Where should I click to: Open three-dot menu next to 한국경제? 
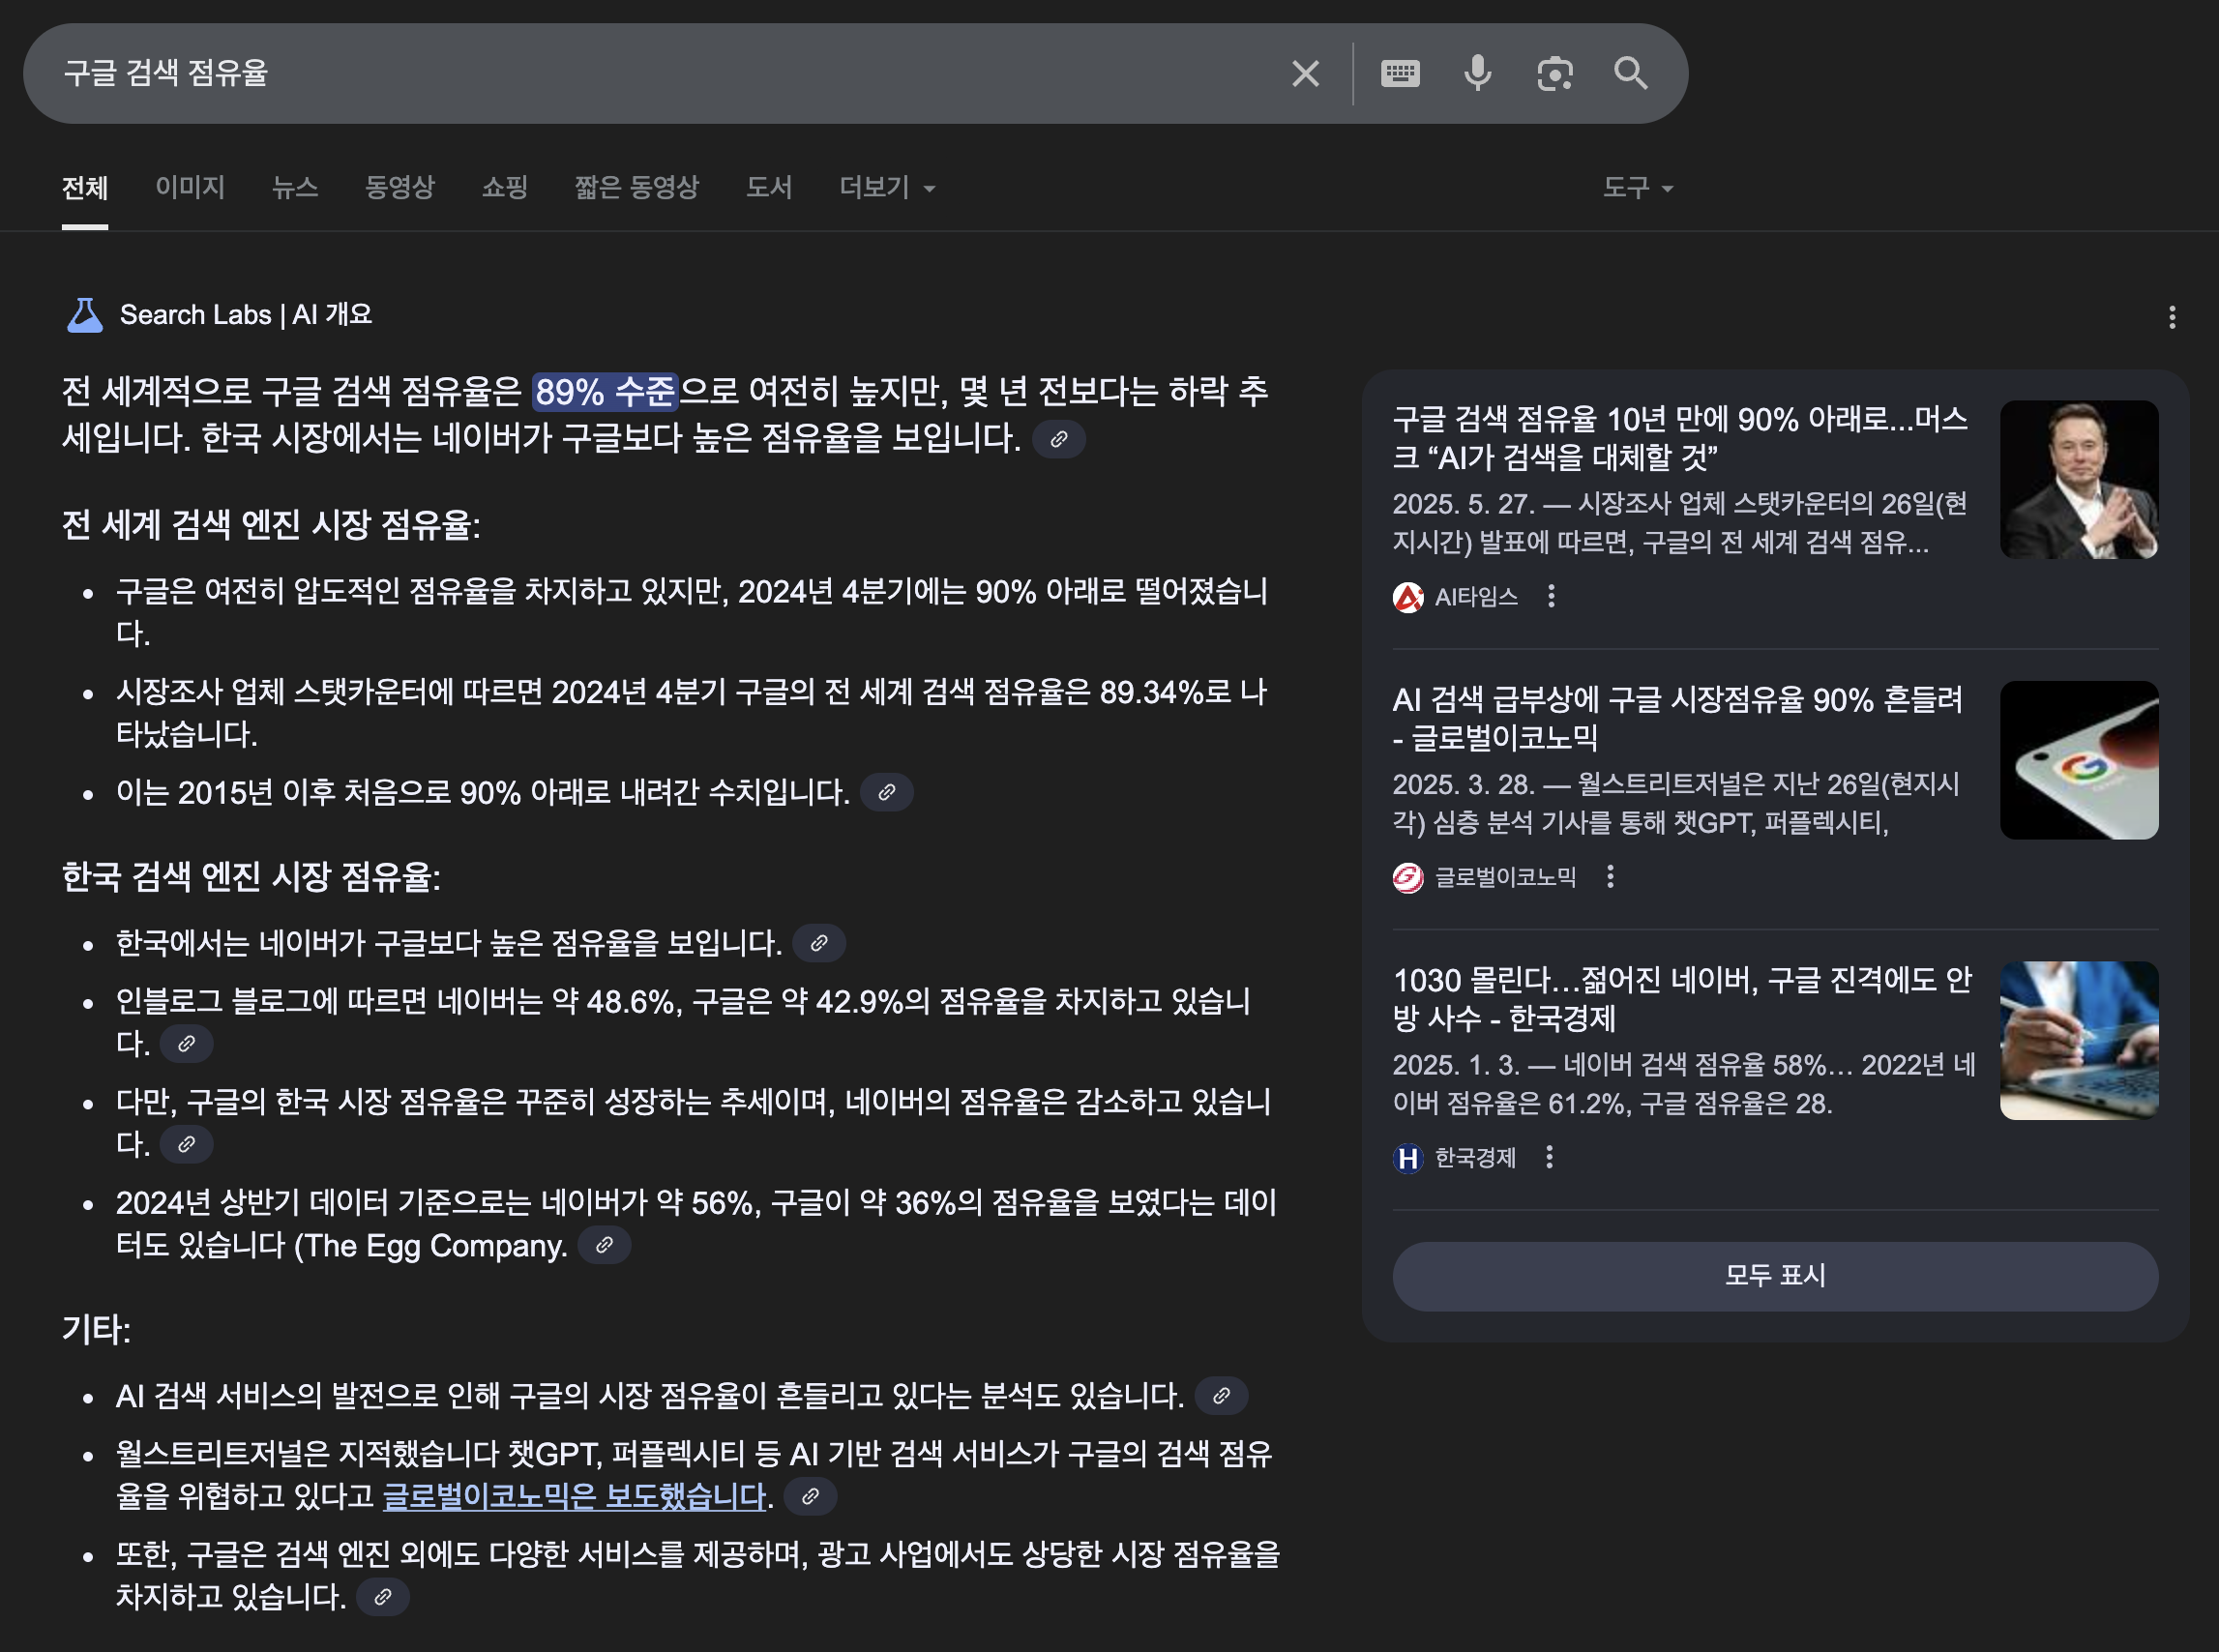click(x=1549, y=1157)
